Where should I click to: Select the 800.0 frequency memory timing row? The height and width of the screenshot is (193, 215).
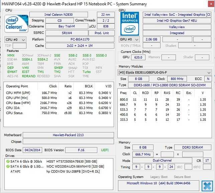(165, 100)
